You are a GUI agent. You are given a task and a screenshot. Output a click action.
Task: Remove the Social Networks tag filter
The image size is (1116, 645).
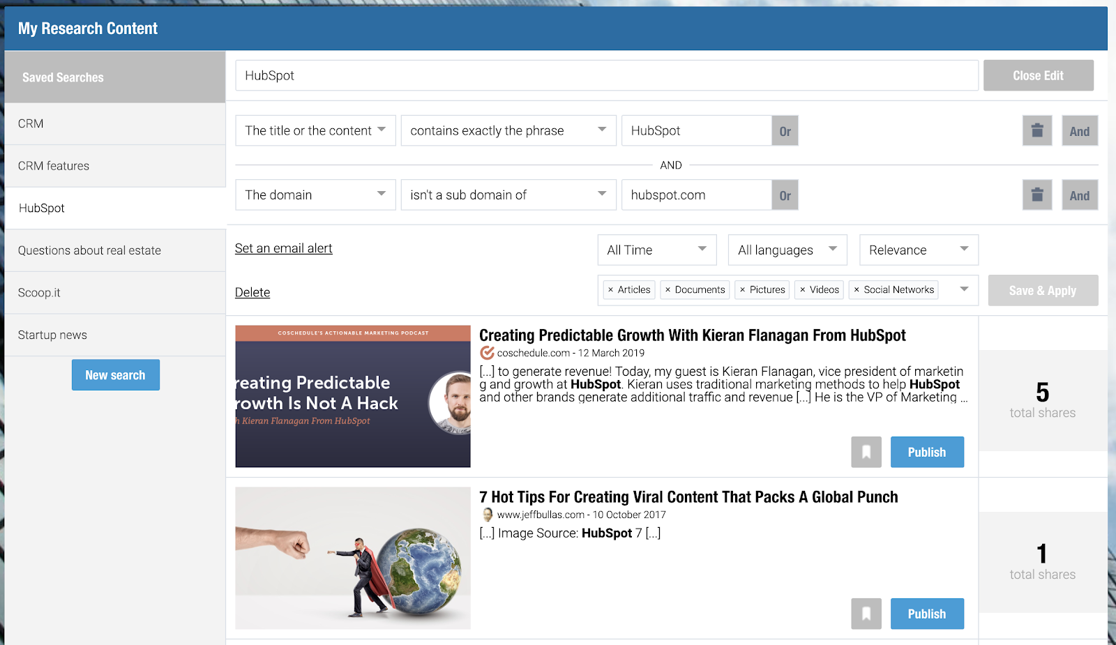(x=857, y=290)
